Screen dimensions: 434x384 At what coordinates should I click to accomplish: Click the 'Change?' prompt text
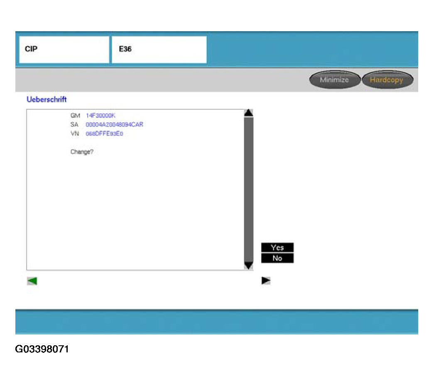82,152
